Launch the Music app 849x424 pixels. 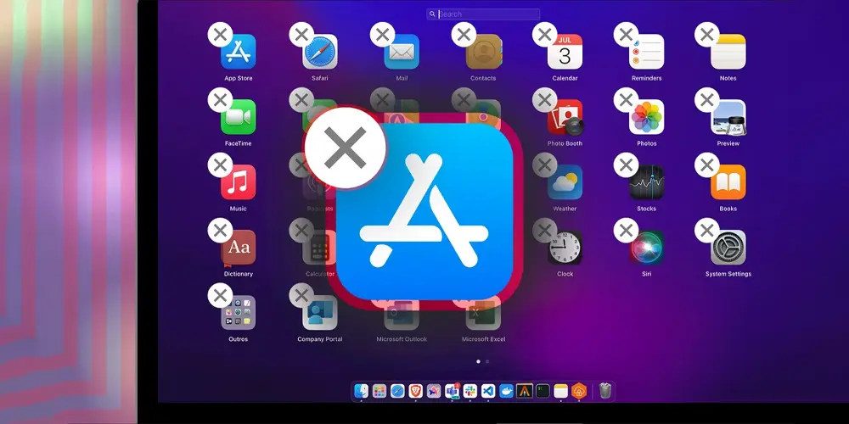[239, 182]
